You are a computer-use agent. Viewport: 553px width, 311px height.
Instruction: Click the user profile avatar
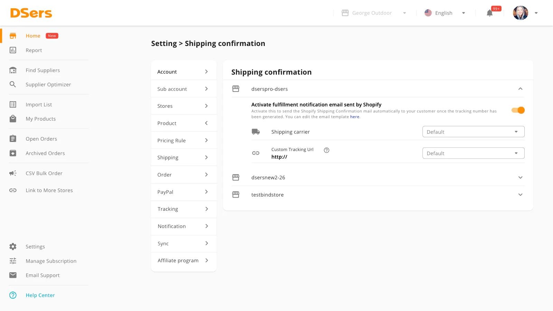tap(520, 13)
